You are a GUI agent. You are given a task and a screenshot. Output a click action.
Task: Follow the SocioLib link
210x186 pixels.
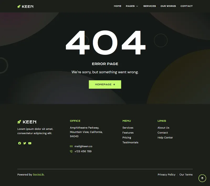tap(38, 174)
